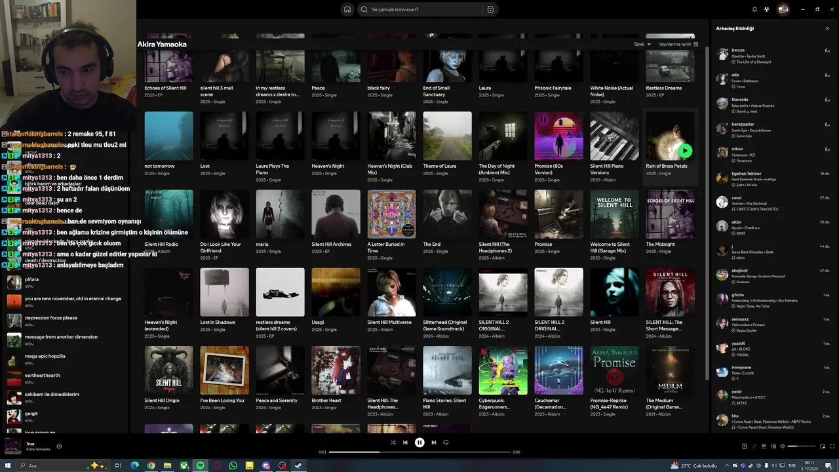The width and height of the screenshot is (839, 472).
Task: Open Microsoft Edge from the taskbar
Action: (x=134, y=465)
